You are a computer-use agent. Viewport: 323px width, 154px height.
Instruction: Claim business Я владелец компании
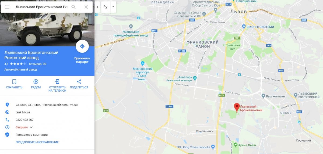pos(32,135)
